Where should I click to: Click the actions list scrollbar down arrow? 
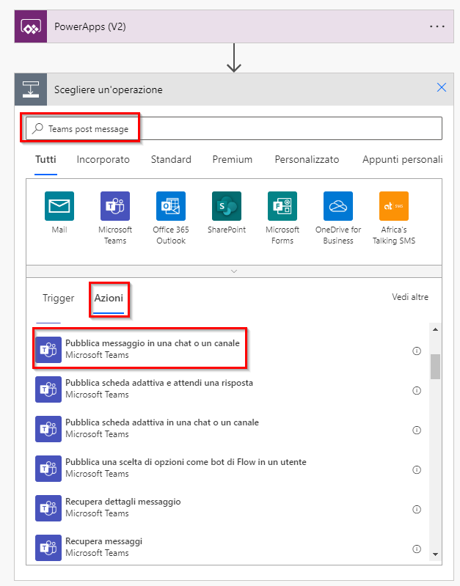(435, 554)
